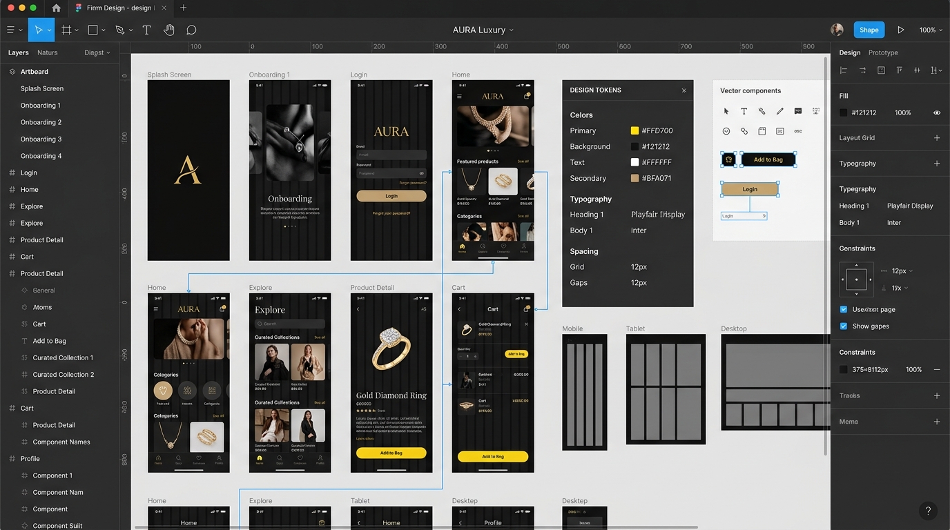Click the align top icon in Design panel

click(x=899, y=70)
